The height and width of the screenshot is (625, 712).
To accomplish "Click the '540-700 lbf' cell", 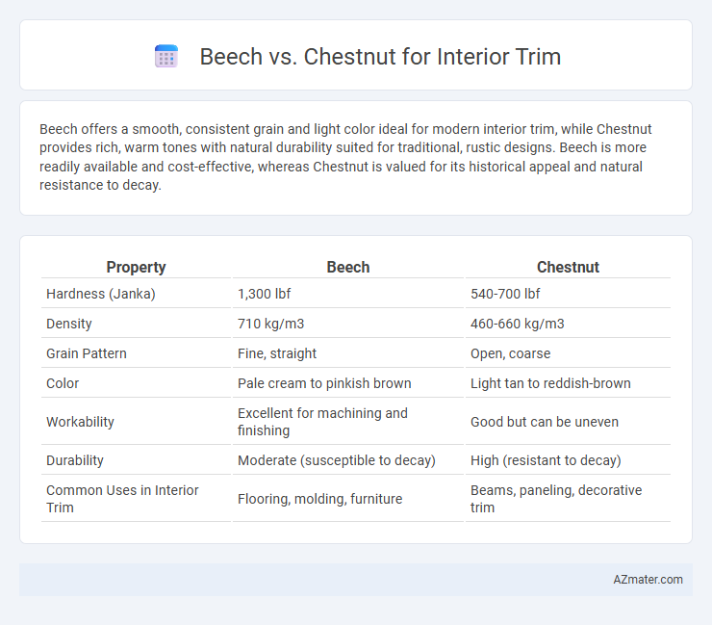I will click(505, 294).
